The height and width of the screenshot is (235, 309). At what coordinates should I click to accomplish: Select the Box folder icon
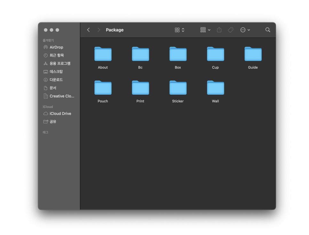click(x=178, y=54)
